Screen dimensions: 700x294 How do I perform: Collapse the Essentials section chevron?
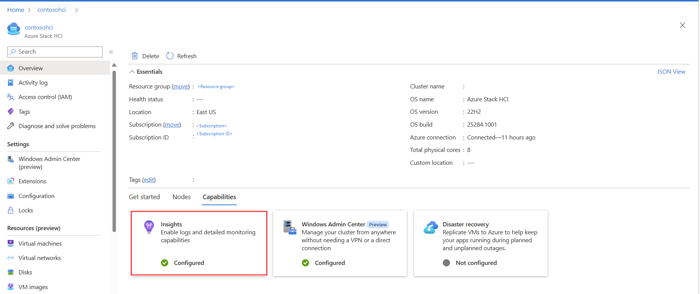coord(132,72)
